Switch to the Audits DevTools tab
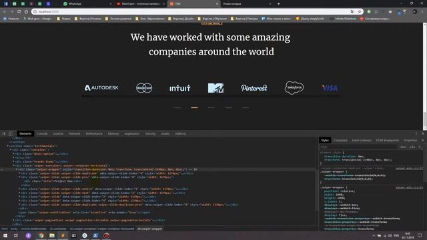The image size is (427, 240). tap(165, 133)
